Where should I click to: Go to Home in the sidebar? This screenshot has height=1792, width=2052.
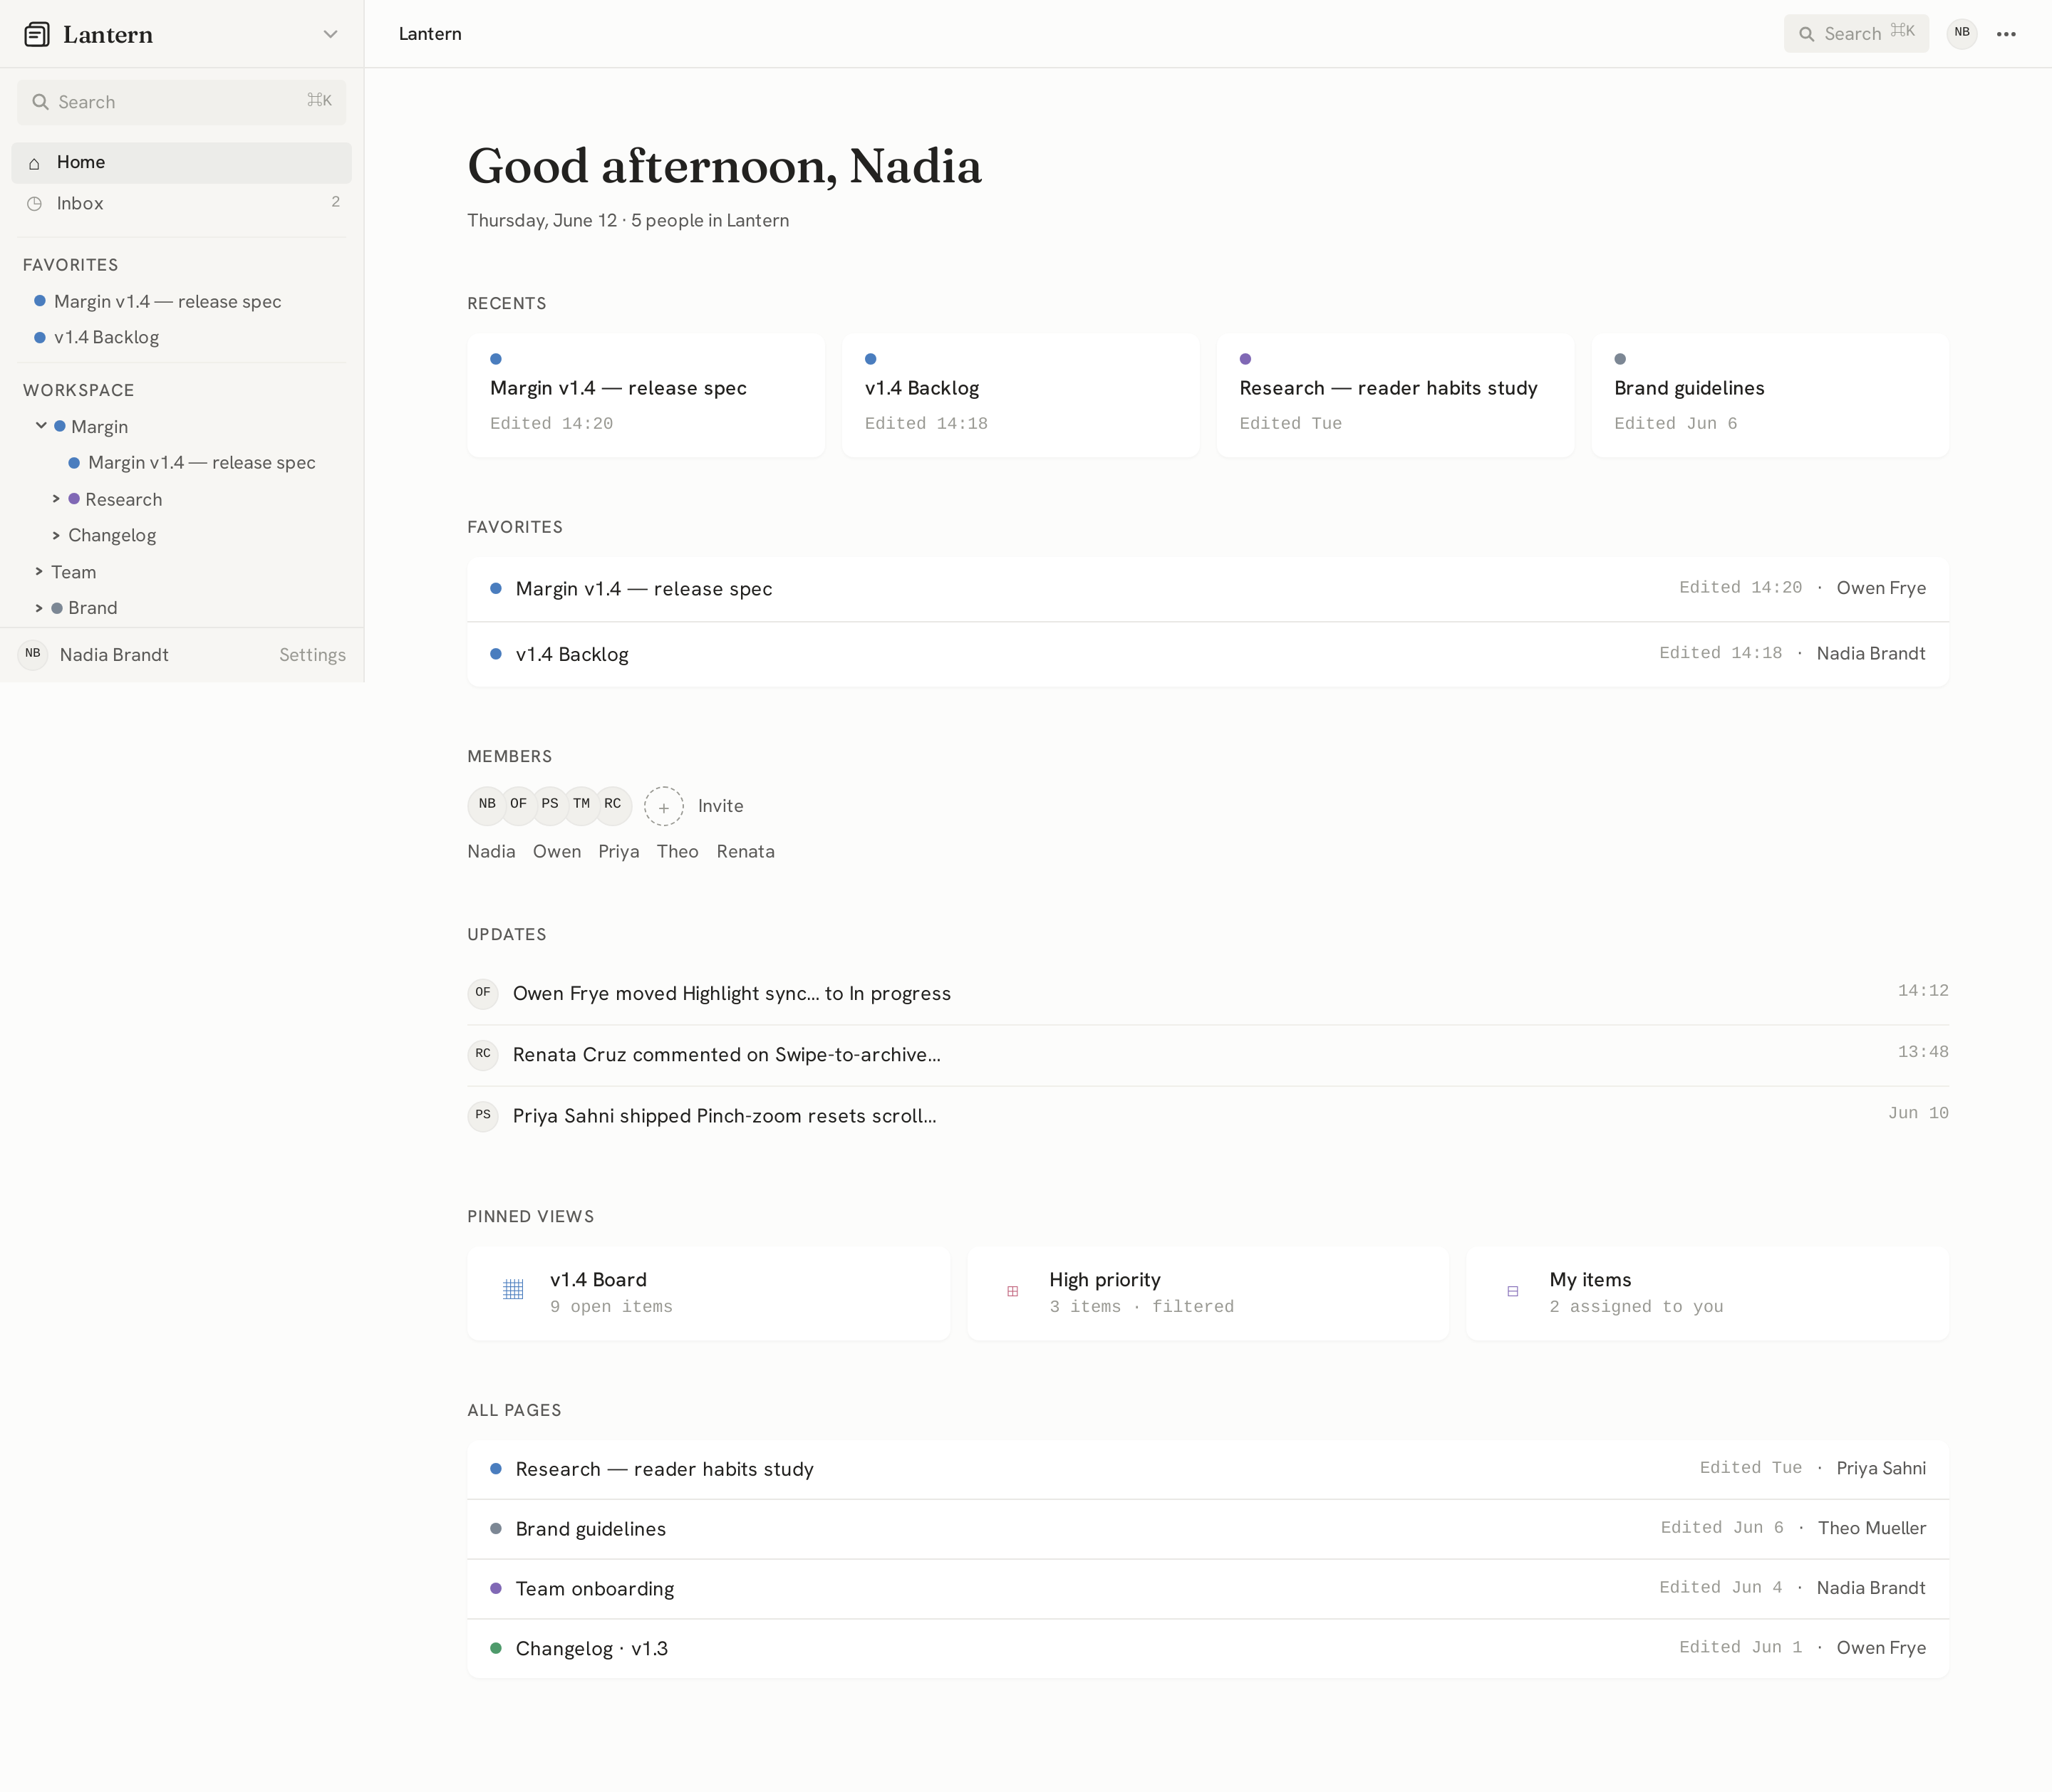click(181, 162)
